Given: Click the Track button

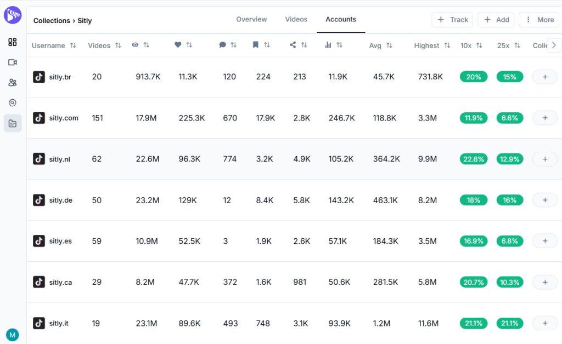Looking at the screenshot, I should click(453, 20).
